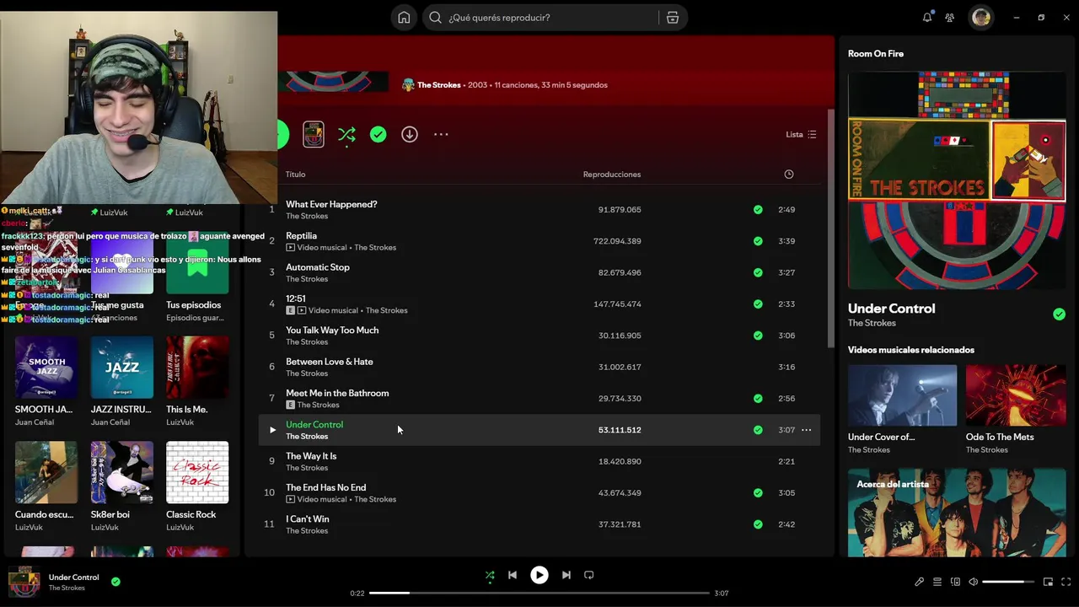Play the Under Control row play icon
The width and height of the screenshot is (1079, 607).
(272, 430)
